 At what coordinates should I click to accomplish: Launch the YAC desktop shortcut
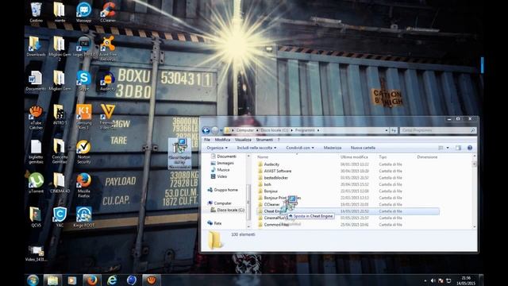[x=60, y=217]
